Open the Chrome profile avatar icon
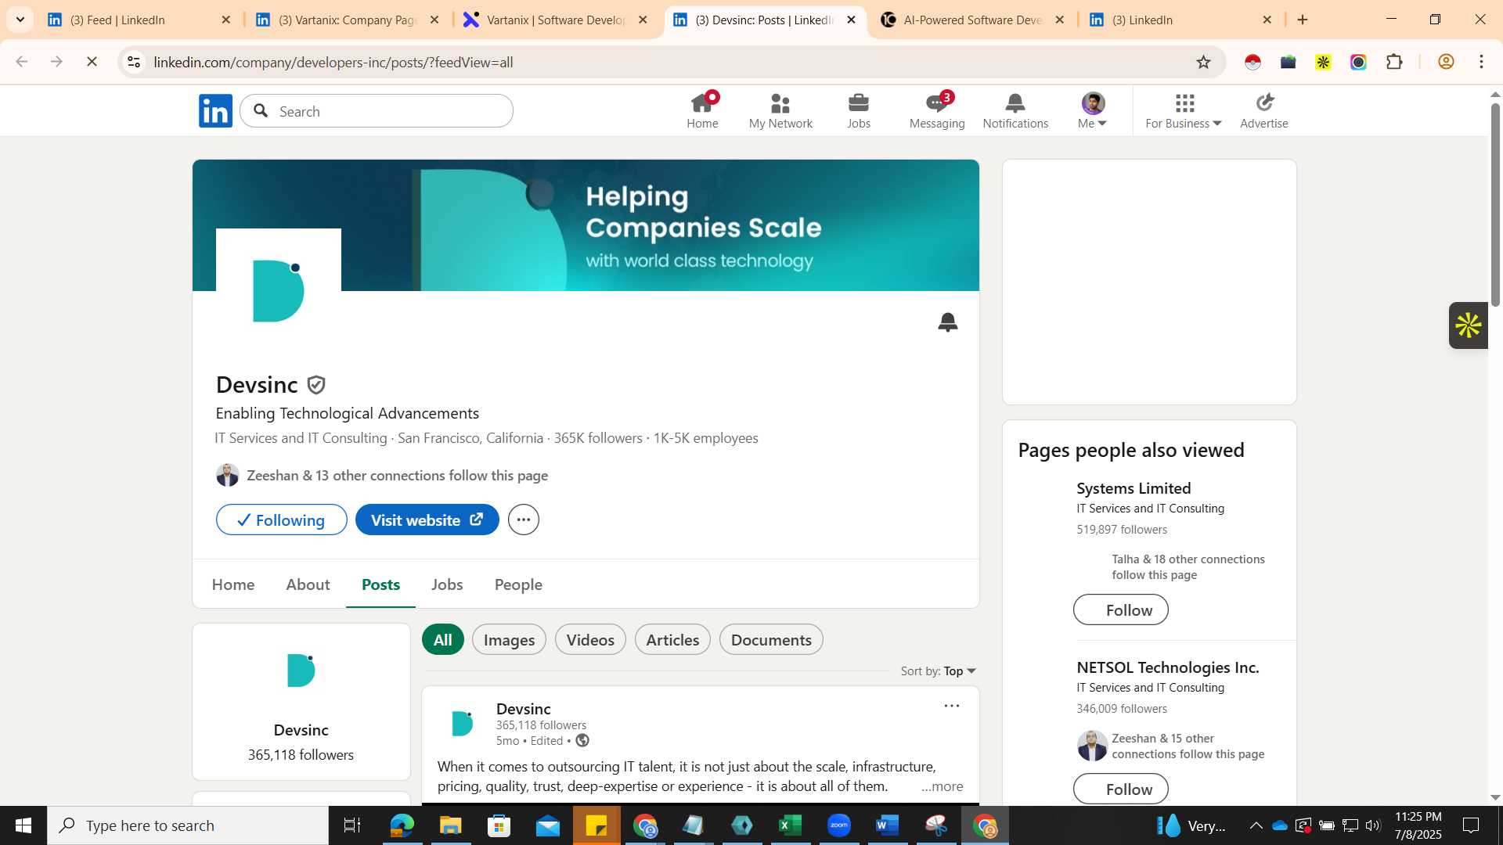The height and width of the screenshot is (845, 1503). click(1446, 62)
